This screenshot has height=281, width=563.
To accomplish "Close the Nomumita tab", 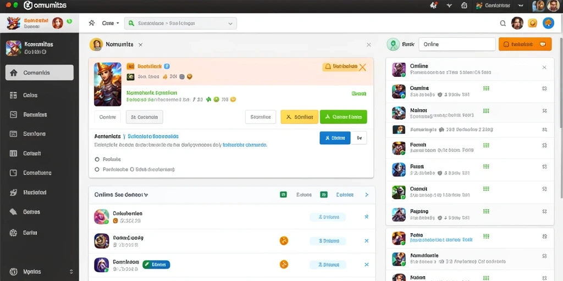I will pos(140,45).
